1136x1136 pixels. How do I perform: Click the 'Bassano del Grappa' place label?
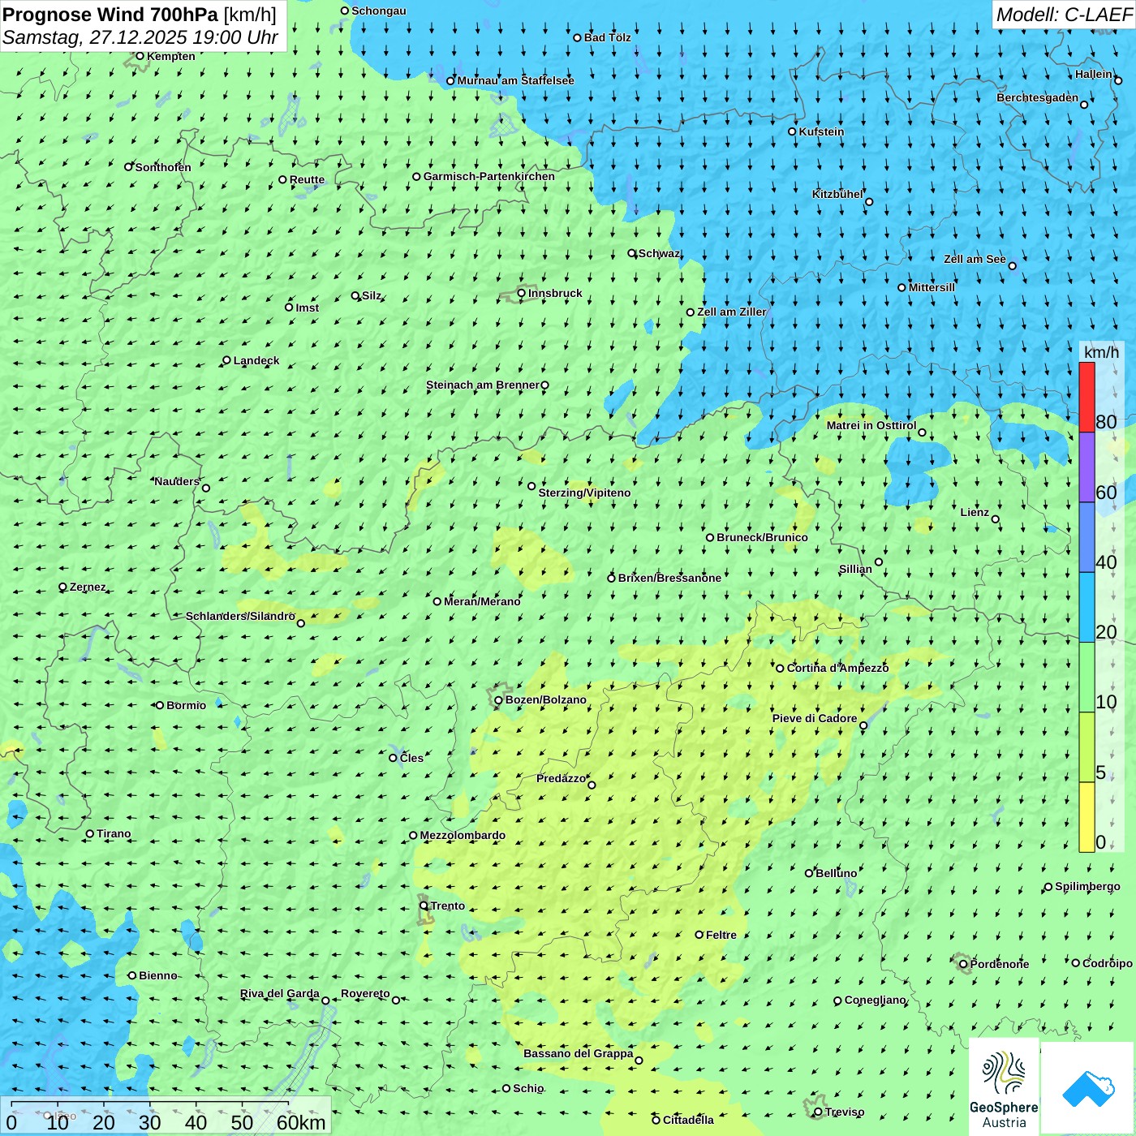578,1053
